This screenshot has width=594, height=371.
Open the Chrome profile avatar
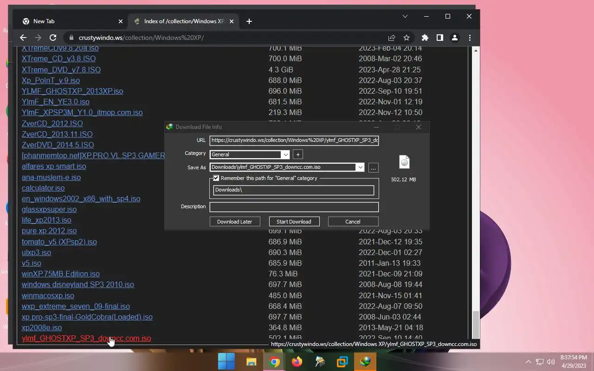click(x=455, y=38)
